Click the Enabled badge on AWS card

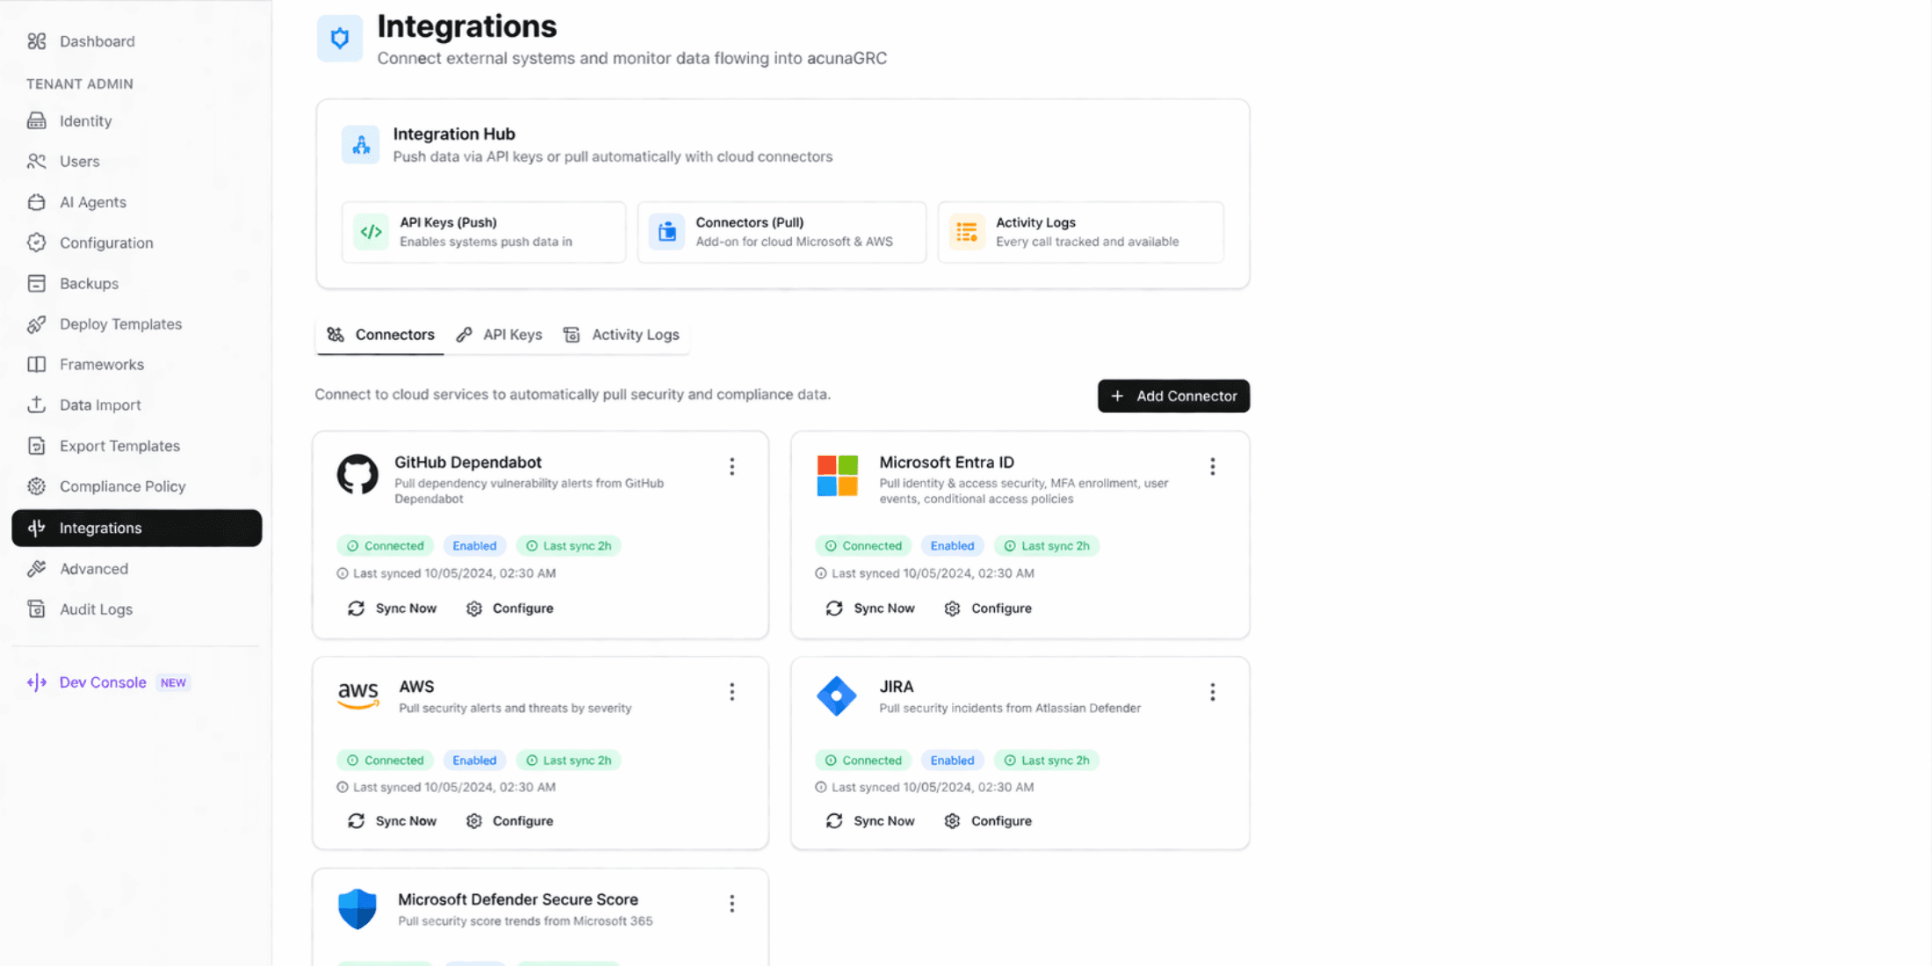(x=474, y=761)
